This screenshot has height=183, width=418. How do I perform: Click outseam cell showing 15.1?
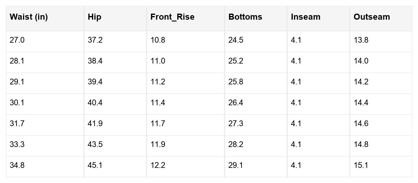pyautogui.click(x=381, y=167)
